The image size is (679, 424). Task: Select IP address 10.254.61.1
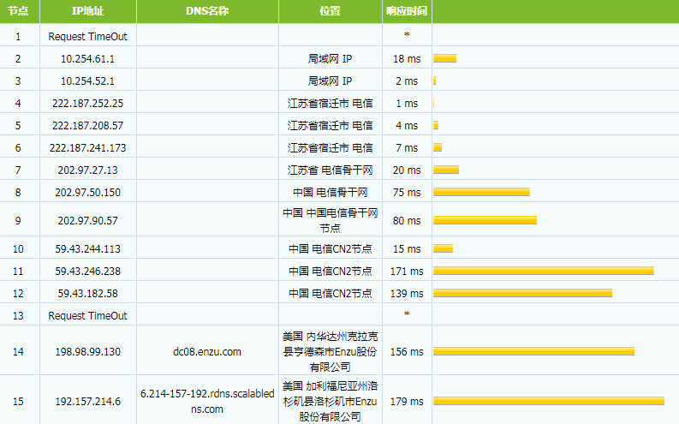88,59
